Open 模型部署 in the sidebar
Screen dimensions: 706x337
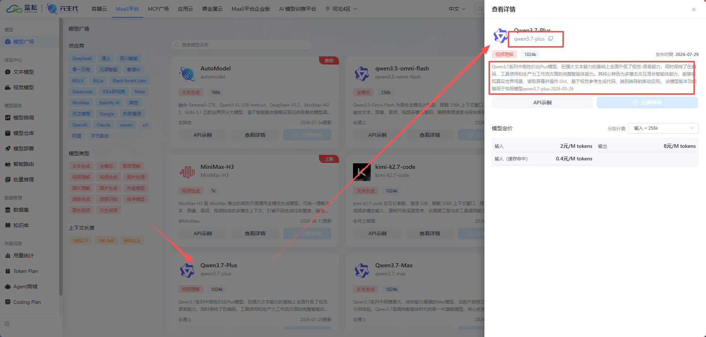pyautogui.click(x=24, y=149)
